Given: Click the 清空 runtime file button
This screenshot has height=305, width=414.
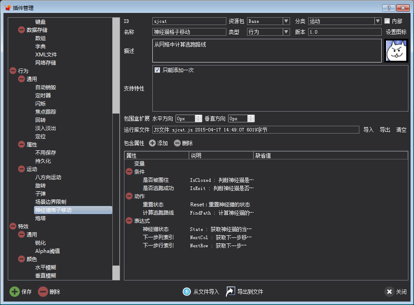Looking at the screenshot, I should [x=401, y=130].
